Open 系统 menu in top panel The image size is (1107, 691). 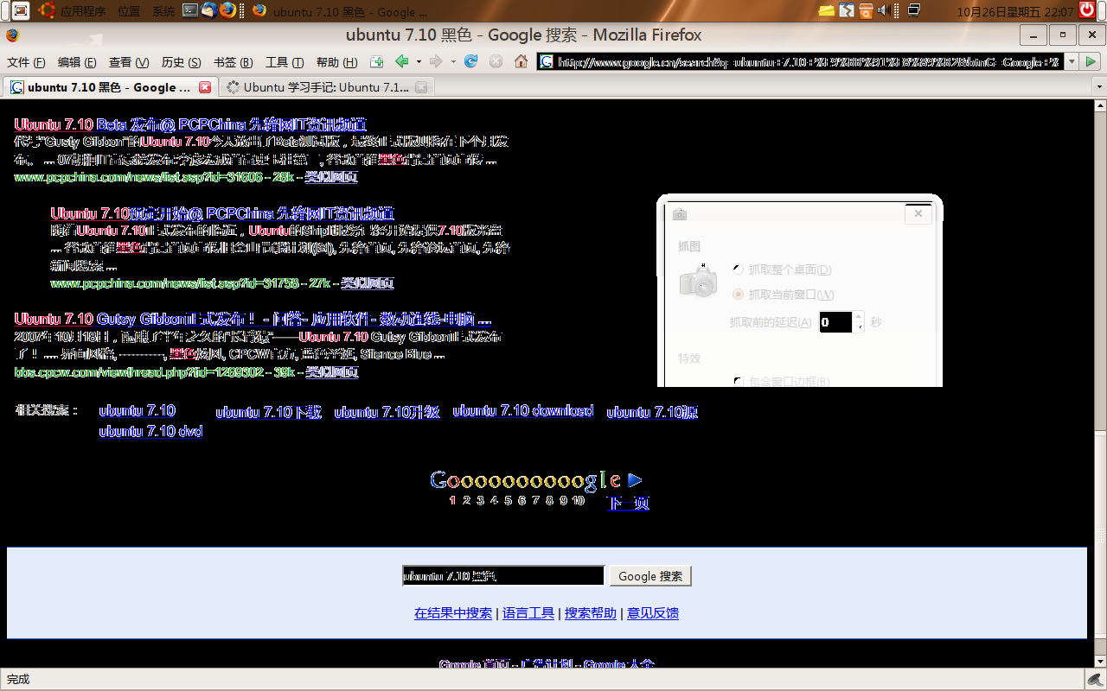pos(163,11)
